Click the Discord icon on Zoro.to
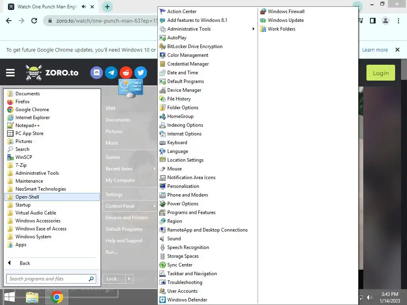The width and height of the screenshot is (407, 305). [97, 73]
